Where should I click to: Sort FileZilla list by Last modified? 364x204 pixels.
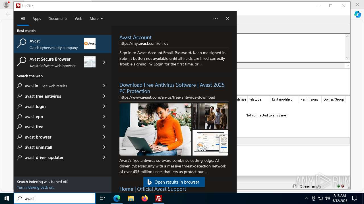tap(284, 99)
